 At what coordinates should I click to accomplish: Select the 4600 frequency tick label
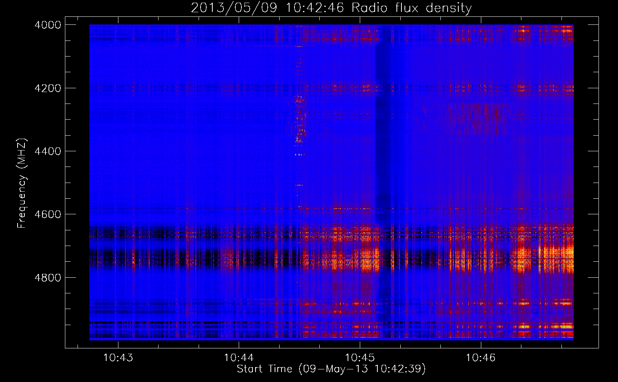[x=48, y=214]
